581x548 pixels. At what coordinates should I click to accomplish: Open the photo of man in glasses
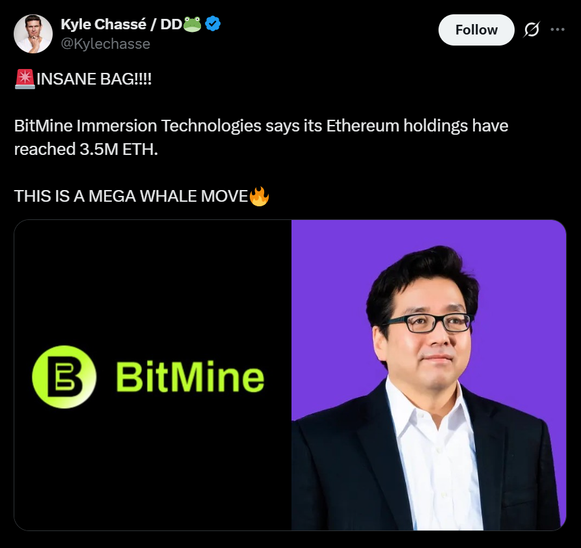coord(429,375)
